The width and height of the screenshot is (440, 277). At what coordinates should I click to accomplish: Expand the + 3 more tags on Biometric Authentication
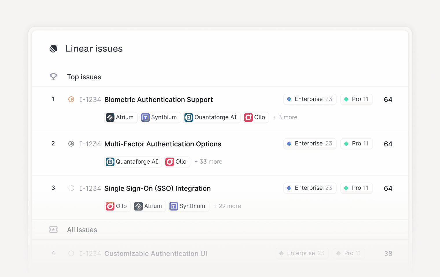[285, 117]
